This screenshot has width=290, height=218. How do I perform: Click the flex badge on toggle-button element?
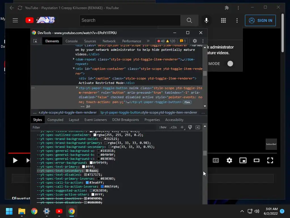pos(187,102)
